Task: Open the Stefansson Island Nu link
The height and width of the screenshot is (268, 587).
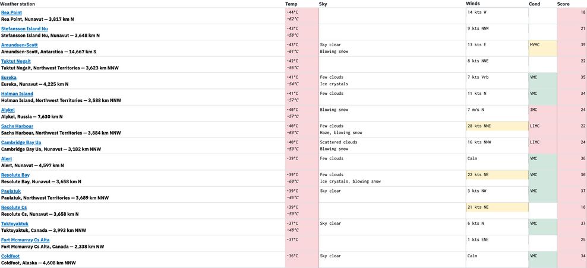Action: [x=24, y=28]
